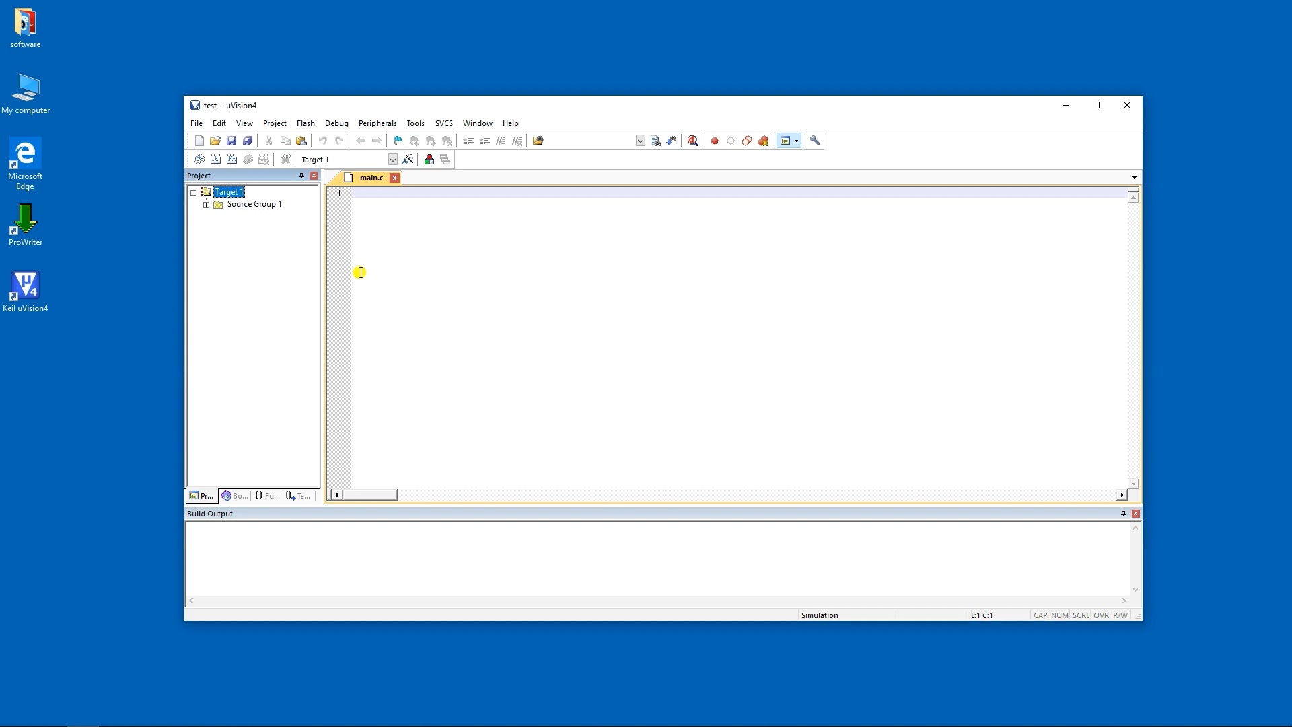Screen dimensions: 1292x727
Task: Click editor horizontal scrollbar thumb
Action: tap(370, 495)
